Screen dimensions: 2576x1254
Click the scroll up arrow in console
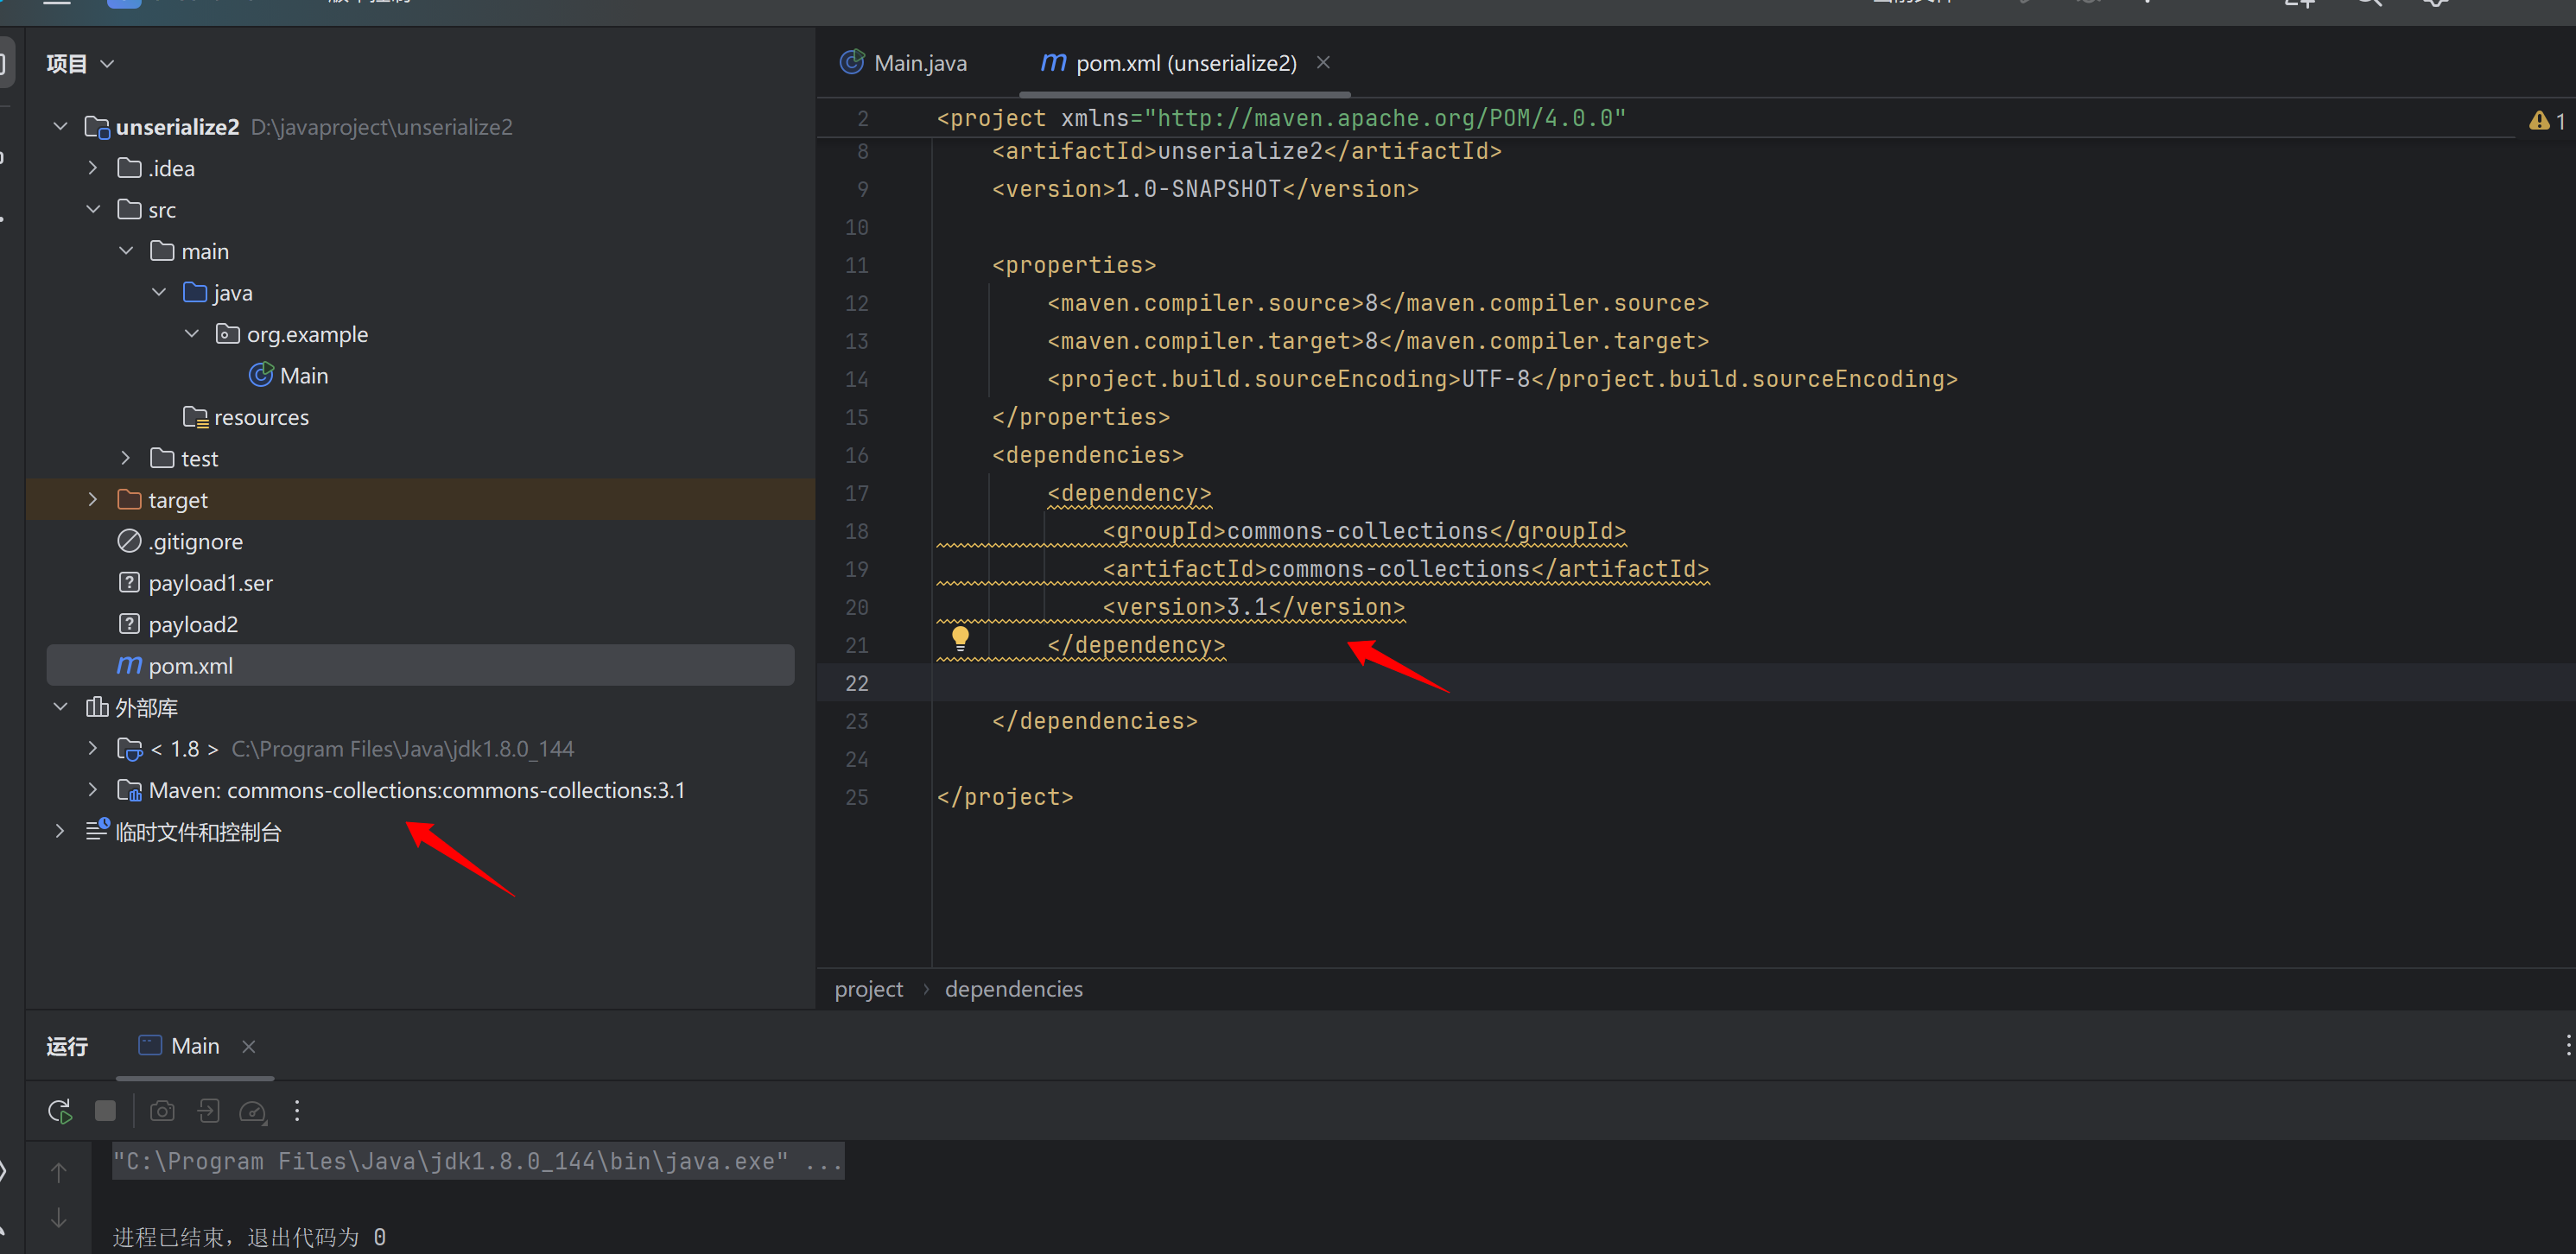pyautogui.click(x=59, y=1172)
